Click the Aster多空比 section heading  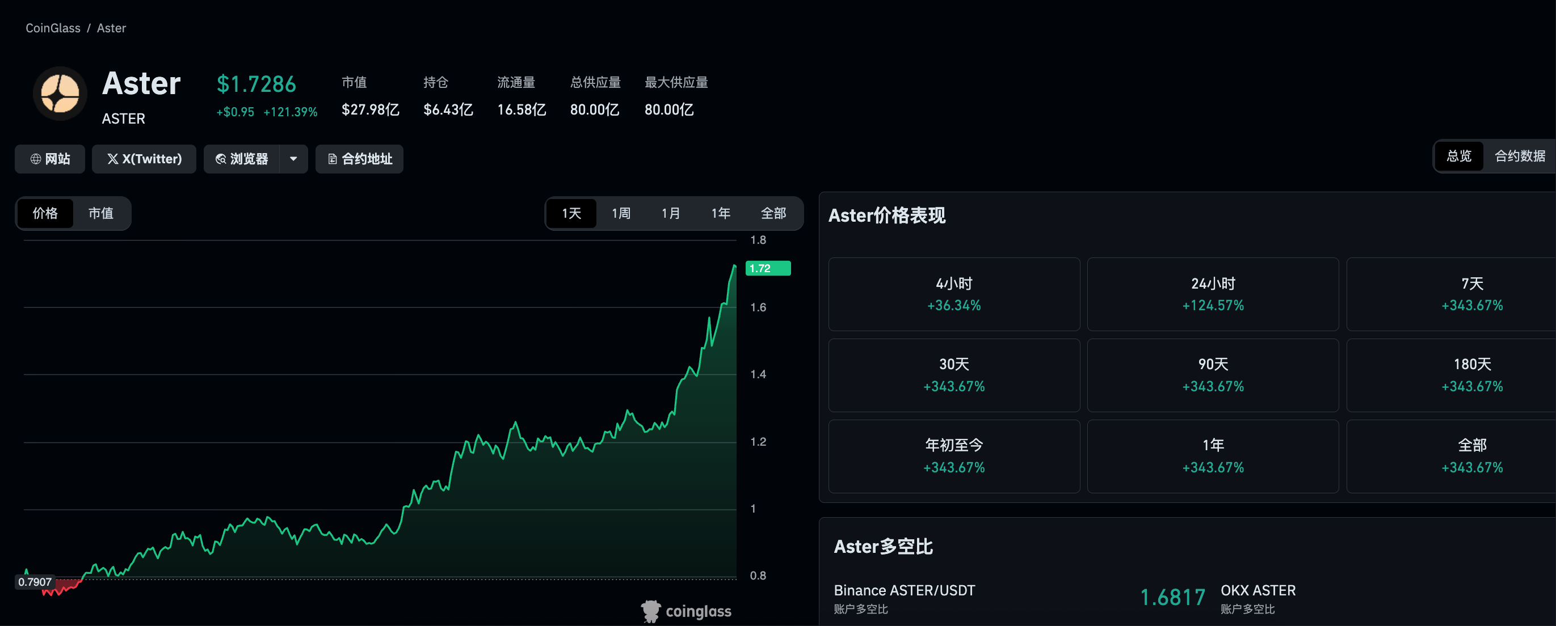[883, 546]
